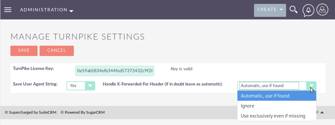Click the arrow on the CREATE button
The height and width of the screenshot is (125, 335).
pos(281,10)
